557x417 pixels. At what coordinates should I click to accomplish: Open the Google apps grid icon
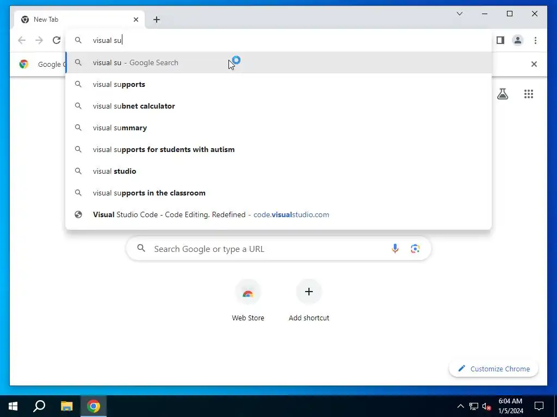[529, 94]
